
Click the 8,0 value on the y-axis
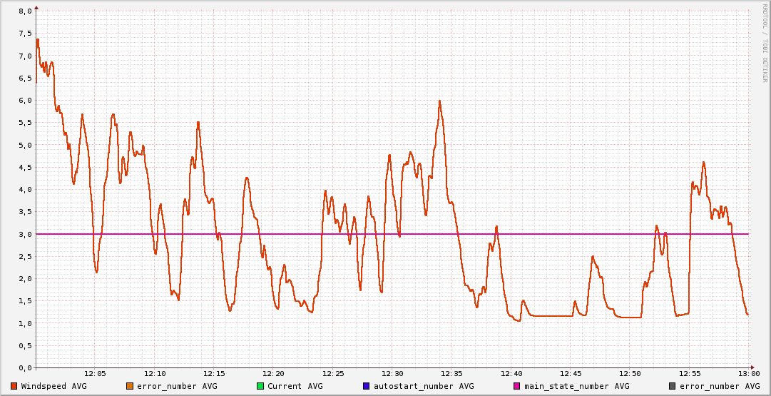[x=25, y=11]
